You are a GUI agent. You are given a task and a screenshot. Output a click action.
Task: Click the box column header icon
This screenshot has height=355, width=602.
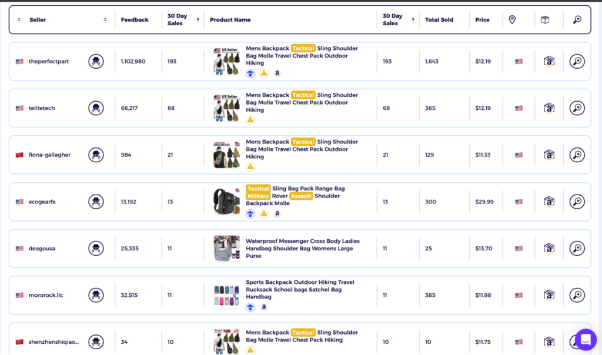545,19
